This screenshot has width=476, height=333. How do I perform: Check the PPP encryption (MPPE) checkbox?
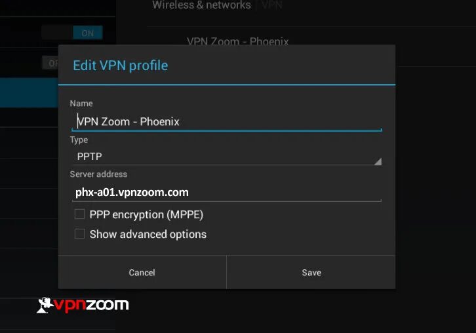[79, 214]
